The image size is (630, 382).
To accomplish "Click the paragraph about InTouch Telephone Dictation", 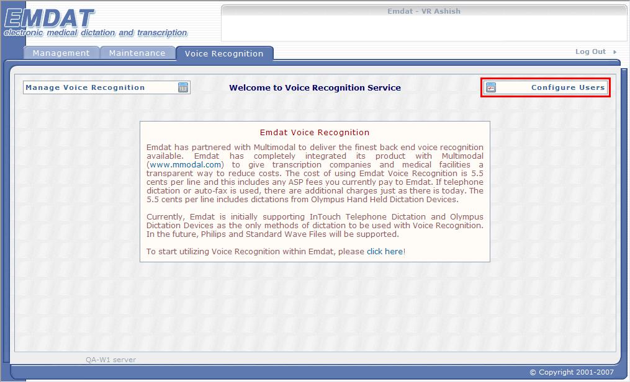I will 315,225.
